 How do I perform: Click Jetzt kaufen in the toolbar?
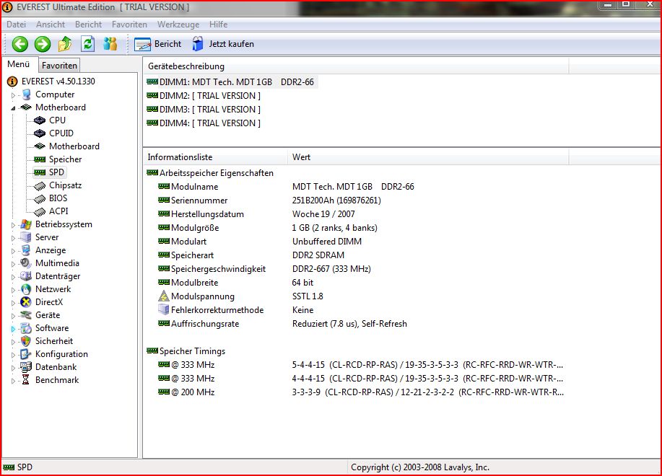pos(223,44)
